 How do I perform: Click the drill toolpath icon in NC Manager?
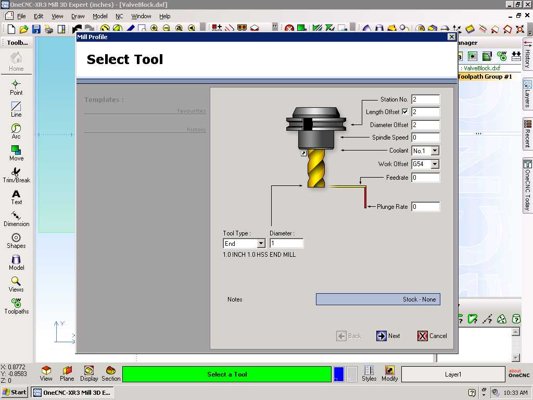[473, 56]
